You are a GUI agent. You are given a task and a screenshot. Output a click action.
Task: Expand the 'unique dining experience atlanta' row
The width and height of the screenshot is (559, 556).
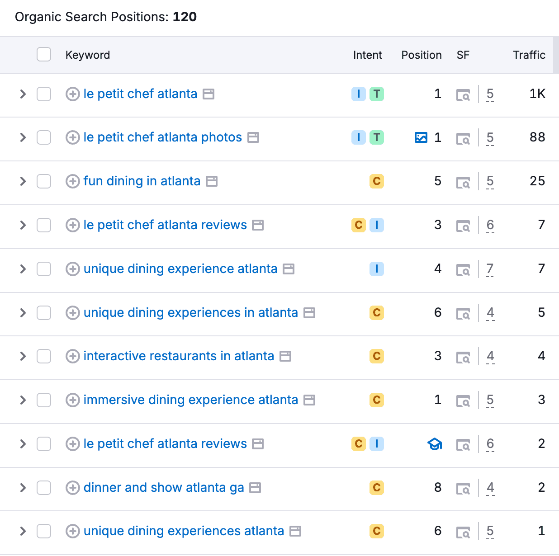pyautogui.click(x=23, y=269)
